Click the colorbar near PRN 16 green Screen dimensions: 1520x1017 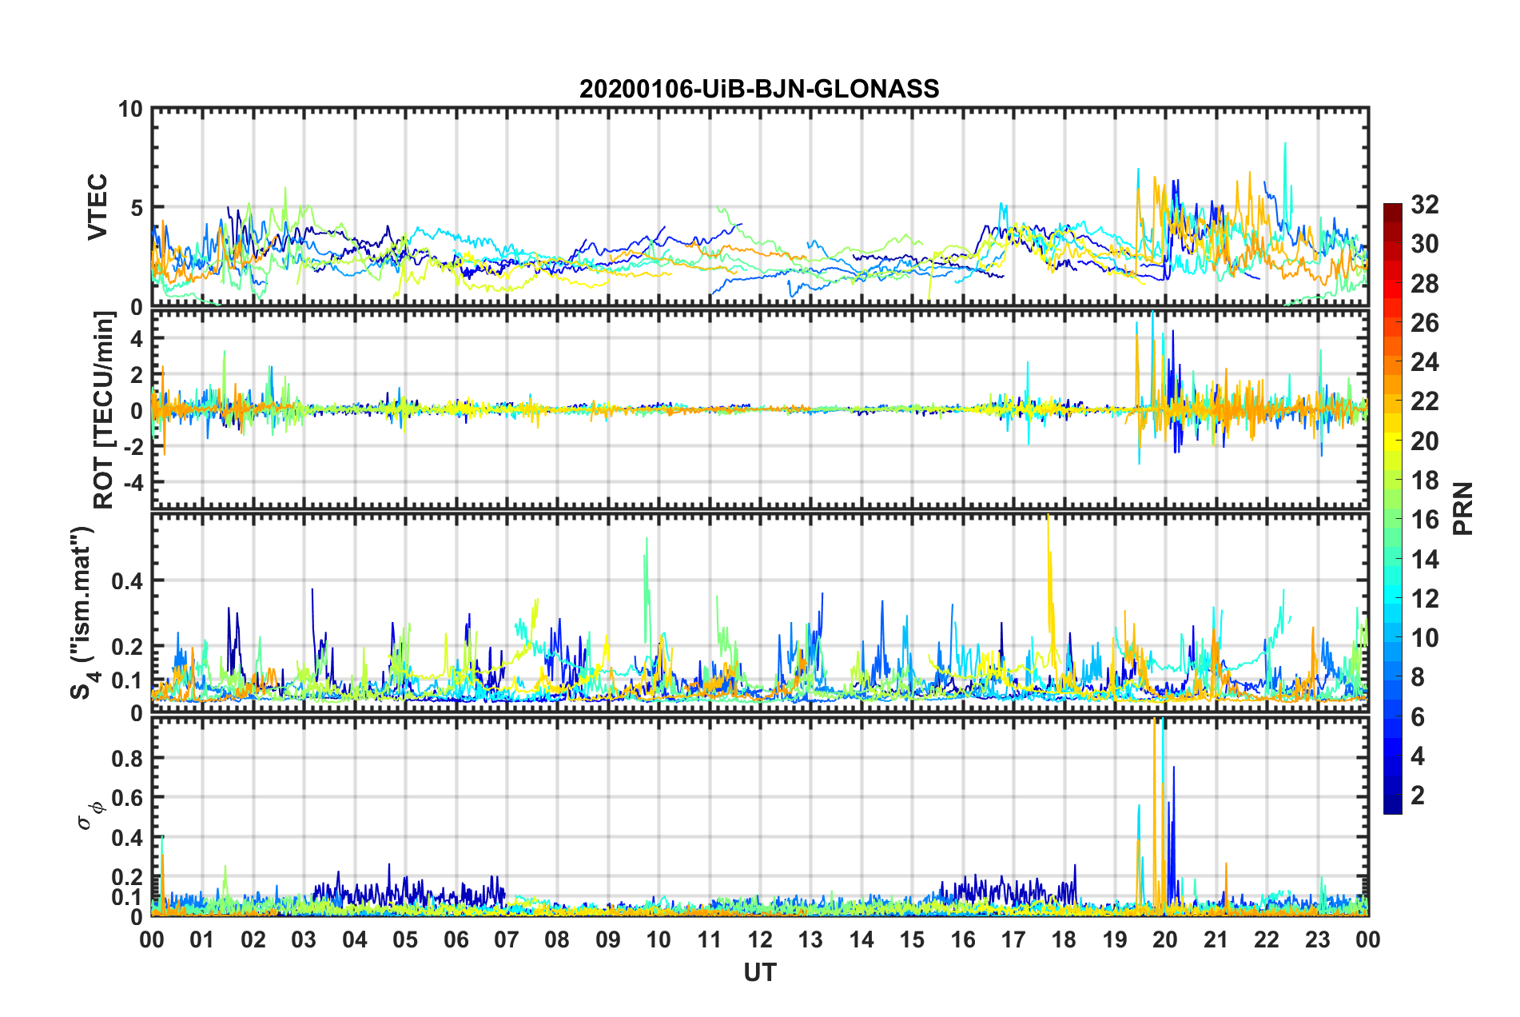point(1392,520)
